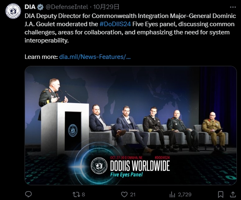Open the Five Eyes panel photo
The image size is (241, 200).
pos(131,126)
